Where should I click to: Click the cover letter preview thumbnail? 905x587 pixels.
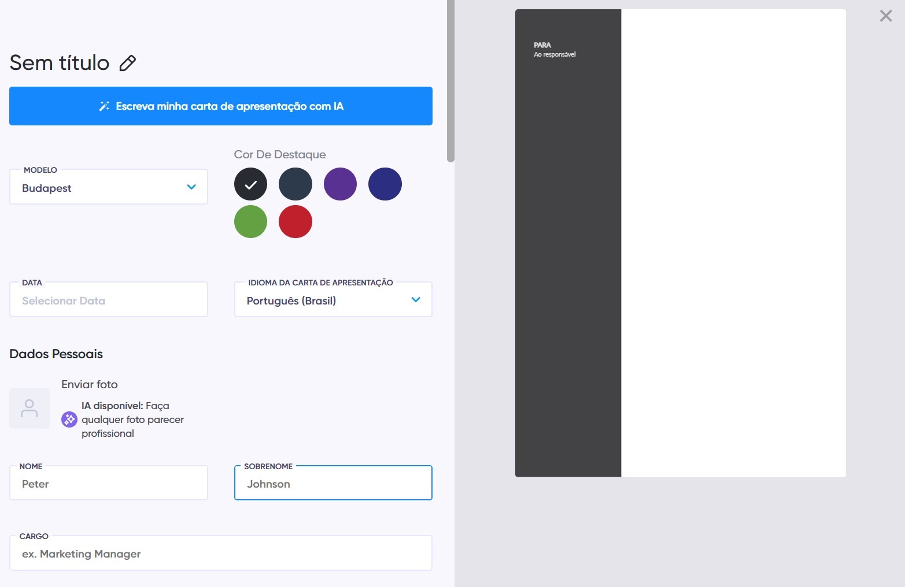point(679,243)
